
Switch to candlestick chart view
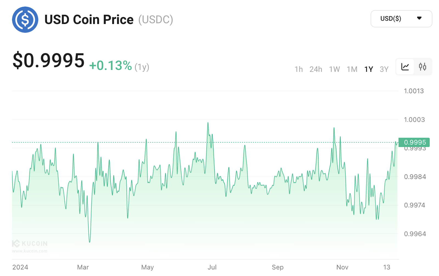tap(423, 67)
